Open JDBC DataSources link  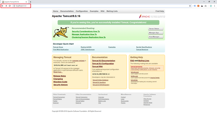[x=88, y=50]
